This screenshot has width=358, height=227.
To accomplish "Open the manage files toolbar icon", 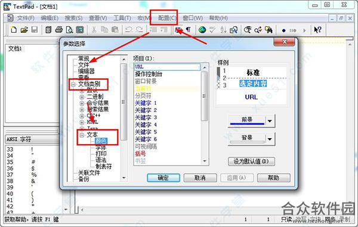I will click(x=48, y=30).
